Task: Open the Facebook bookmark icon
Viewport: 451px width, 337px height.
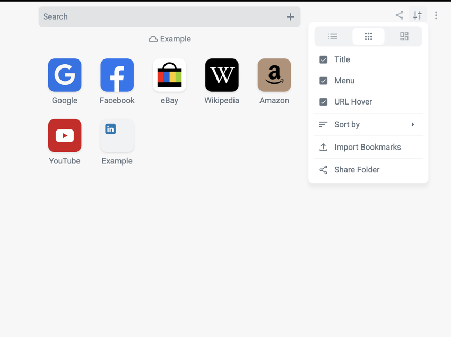Action: [117, 75]
